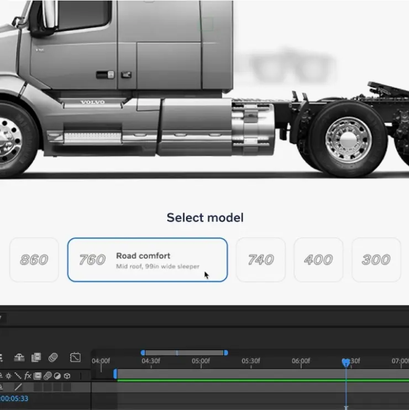The height and width of the screenshot is (410, 409).
Task: Click the quality and sampling column header icon
Action: click(18, 376)
